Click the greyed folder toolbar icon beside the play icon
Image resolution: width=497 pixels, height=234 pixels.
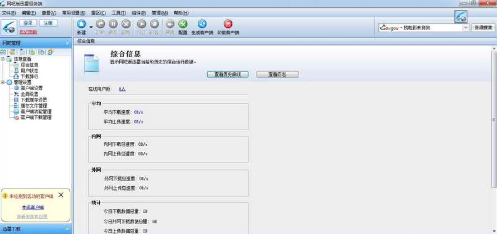tap(154, 24)
